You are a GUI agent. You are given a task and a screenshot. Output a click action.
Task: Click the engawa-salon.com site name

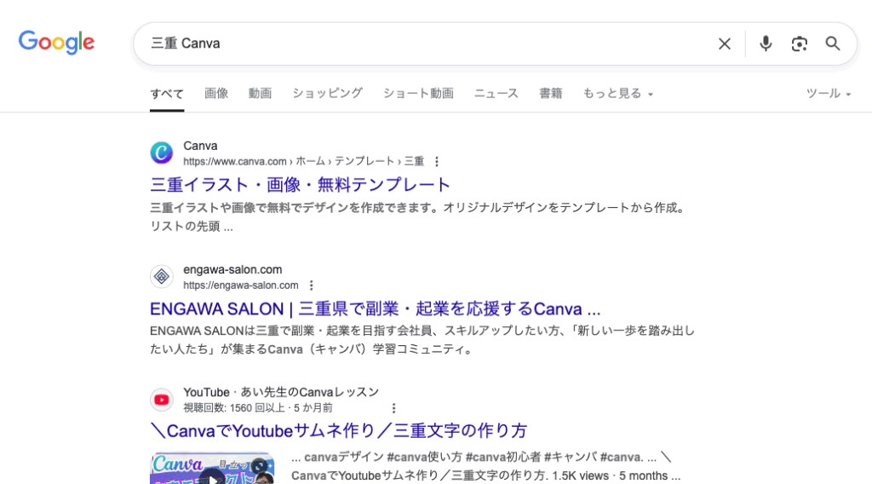tap(232, 270)
